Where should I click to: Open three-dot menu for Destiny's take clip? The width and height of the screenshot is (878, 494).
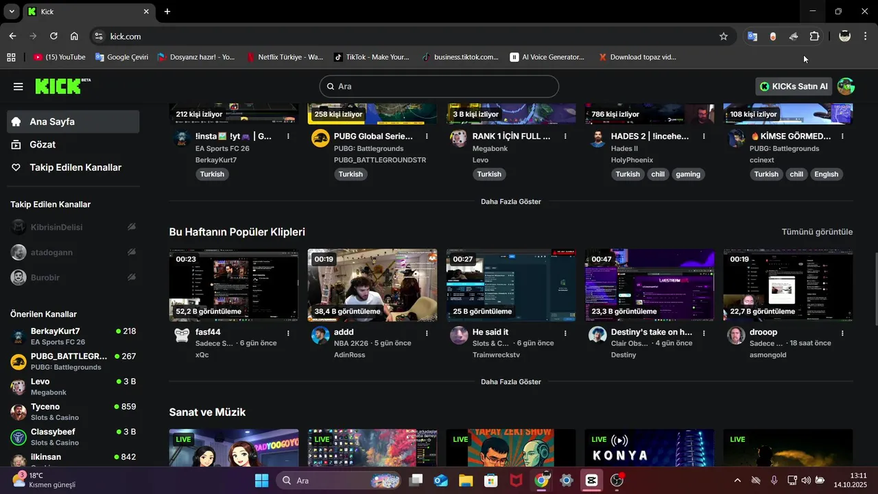point(704,333)
